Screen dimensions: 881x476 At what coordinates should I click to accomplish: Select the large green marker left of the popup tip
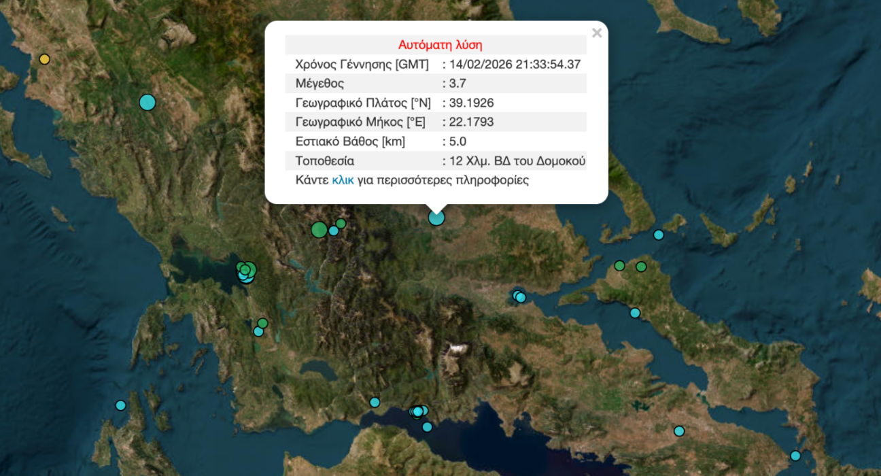(x=319, y=230)
